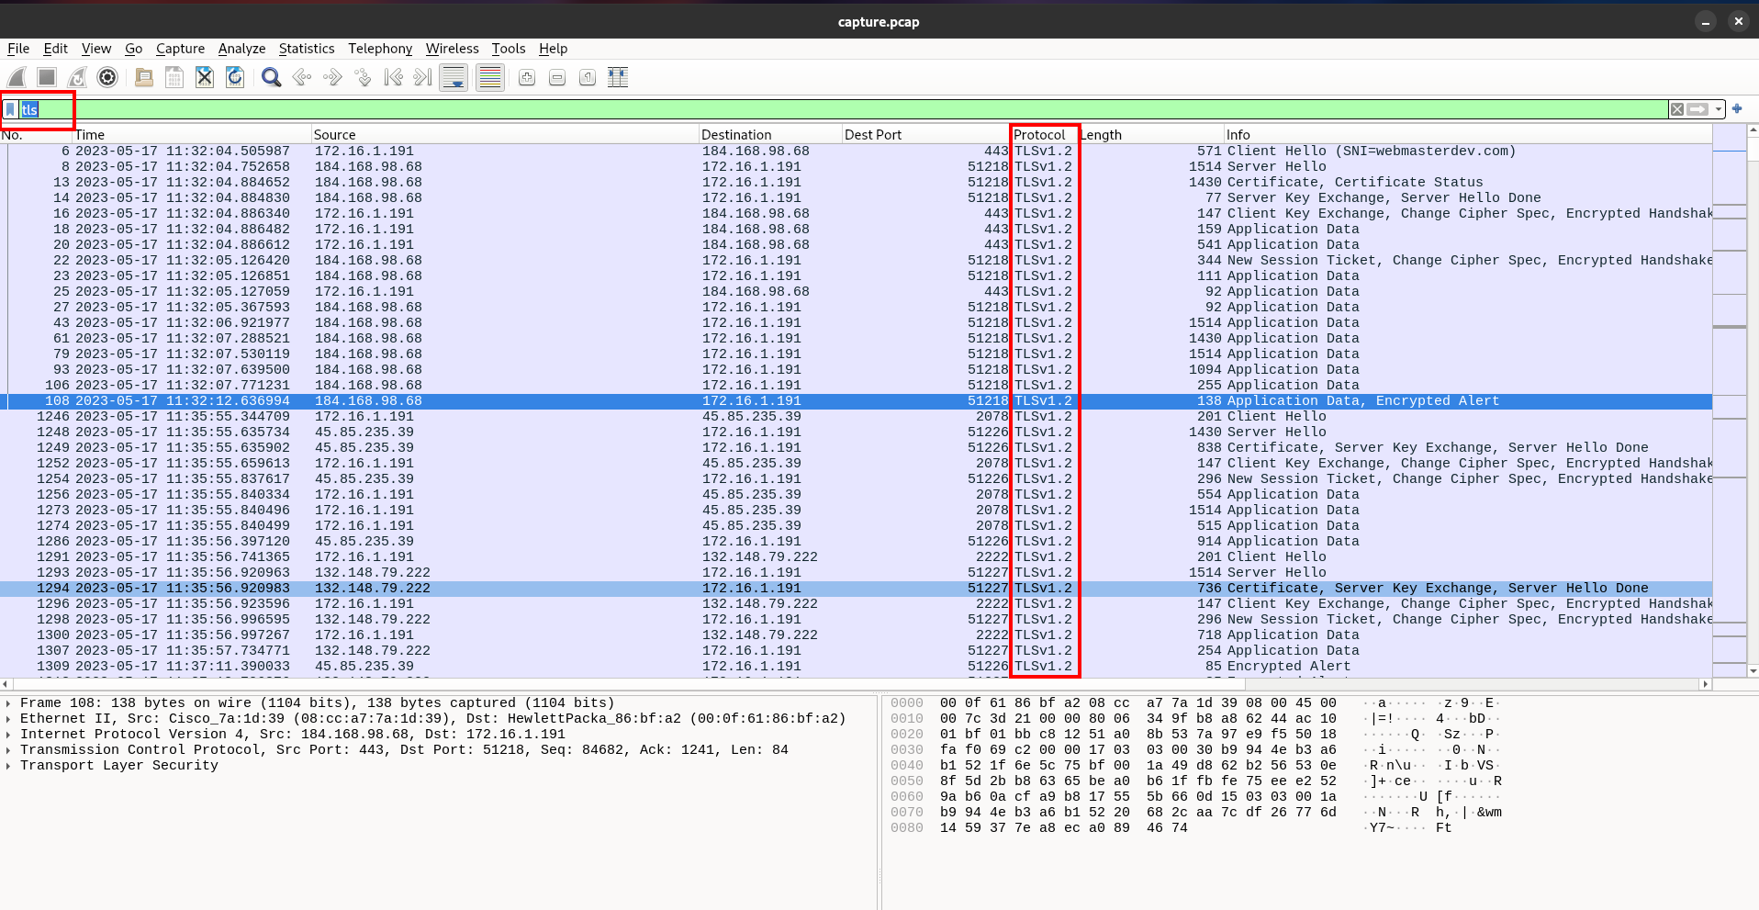Image resolution: width=1759 pixels, height=910 pixels.
Task: Select packet 1309 Encrypted Alert row
Action: tap(856, 667)
